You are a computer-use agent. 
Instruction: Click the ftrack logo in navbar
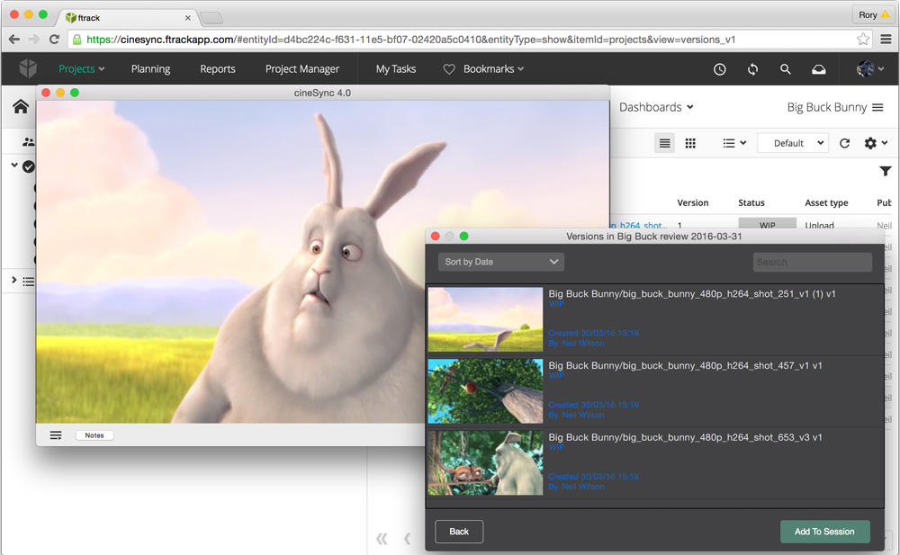28,69
